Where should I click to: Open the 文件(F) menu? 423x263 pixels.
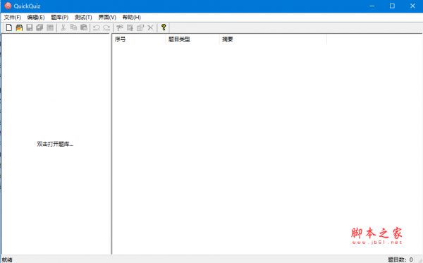coord(13,17)
